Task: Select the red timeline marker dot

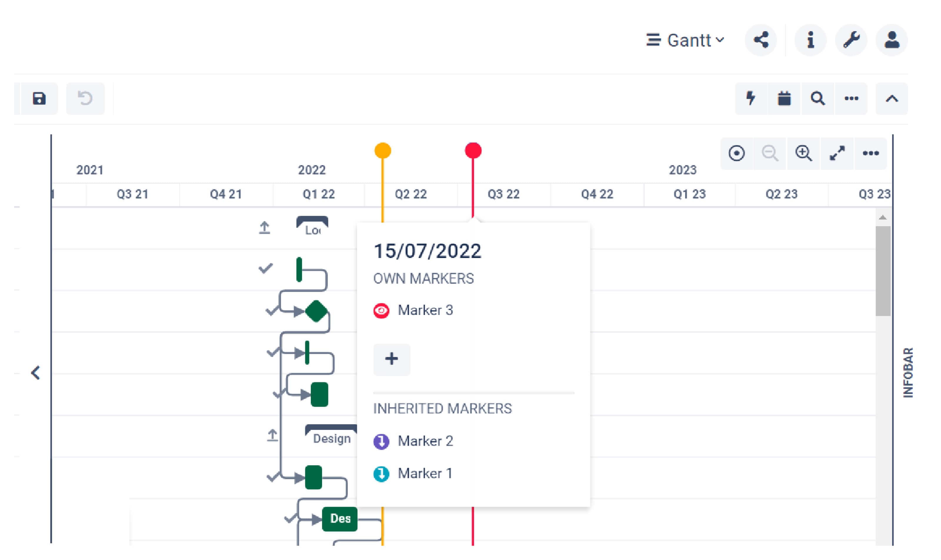Action: [x=473, y=150]
